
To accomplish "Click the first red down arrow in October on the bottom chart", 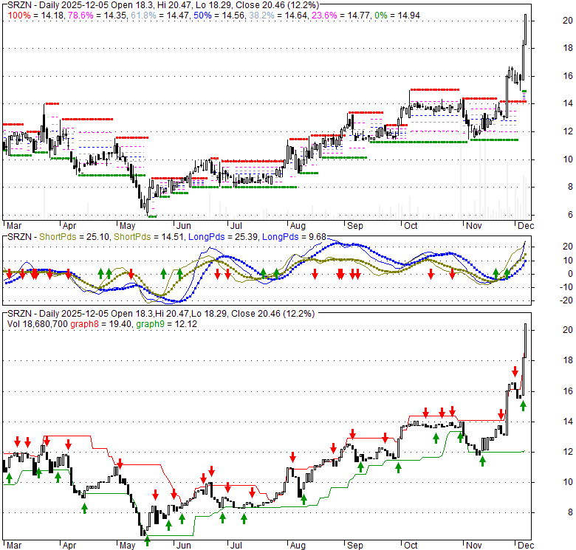I will 425,413.
